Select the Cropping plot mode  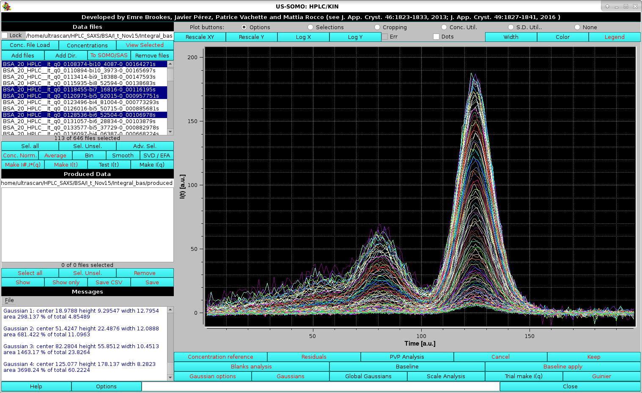[377, 27]
